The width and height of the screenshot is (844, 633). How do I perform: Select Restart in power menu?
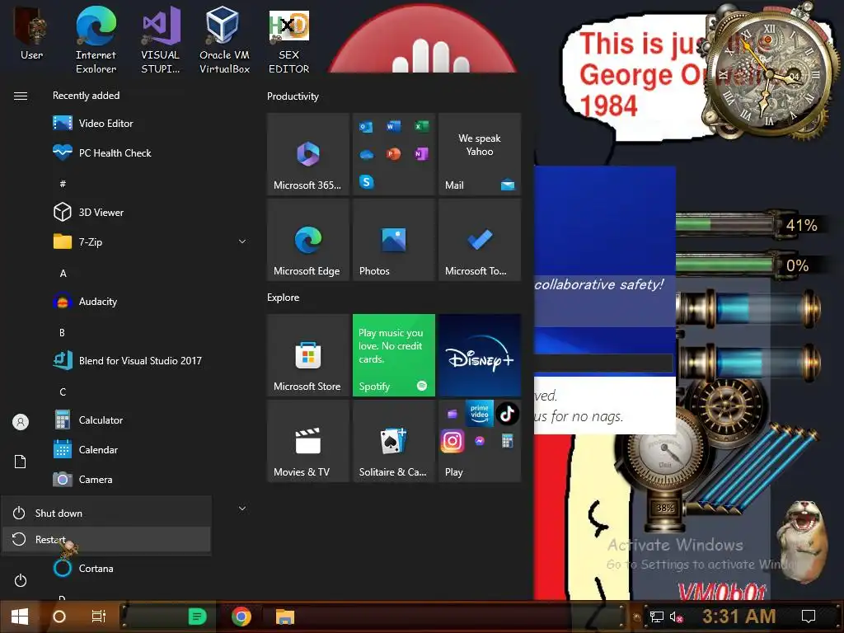(106, 539)
